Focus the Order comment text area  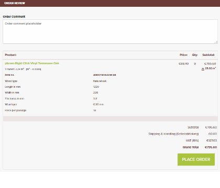110,31
